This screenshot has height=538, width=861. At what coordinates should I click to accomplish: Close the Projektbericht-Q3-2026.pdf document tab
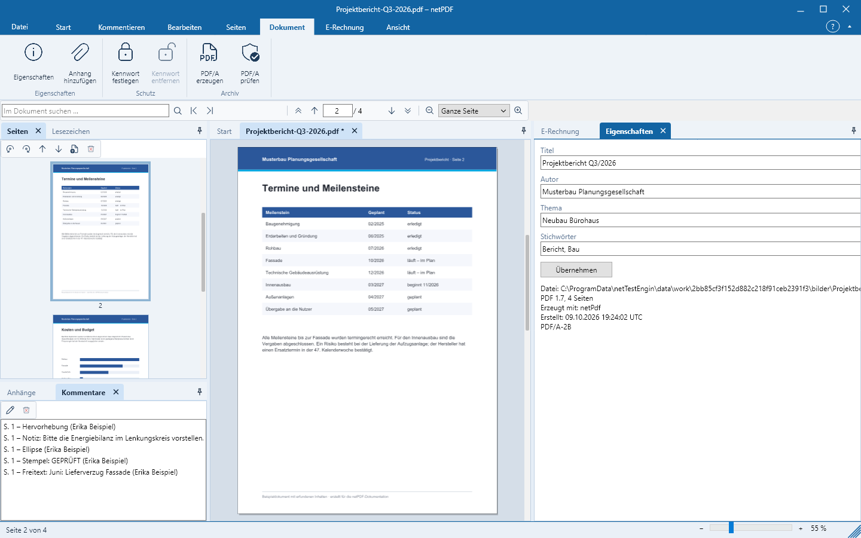(355, 131)
